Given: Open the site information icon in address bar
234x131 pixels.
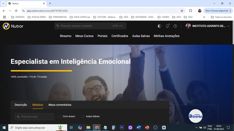Looking at the screenshot, I should click(x=23, y=11).
